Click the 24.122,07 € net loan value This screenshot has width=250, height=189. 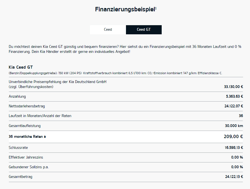tap(233, 106)
